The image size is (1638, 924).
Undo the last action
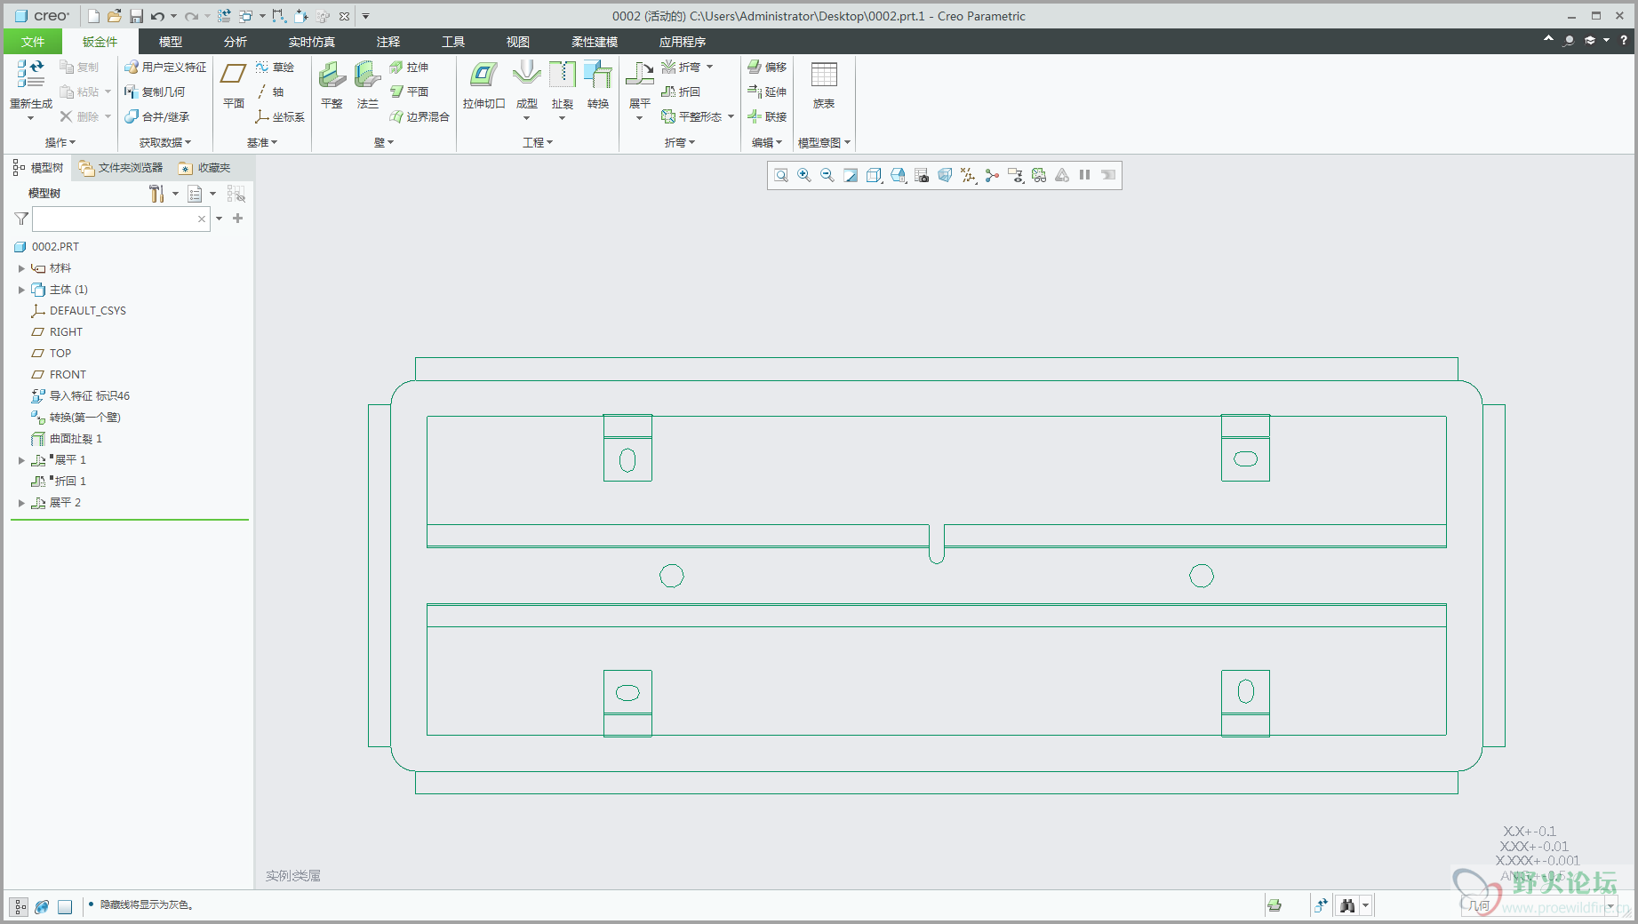click(x=157, y=16)
